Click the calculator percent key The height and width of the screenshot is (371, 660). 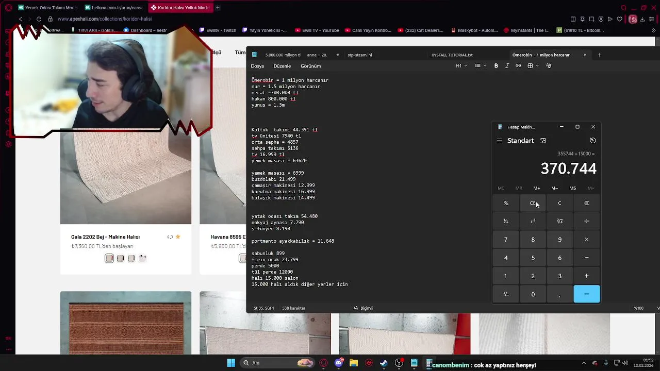tap(506, 203)
